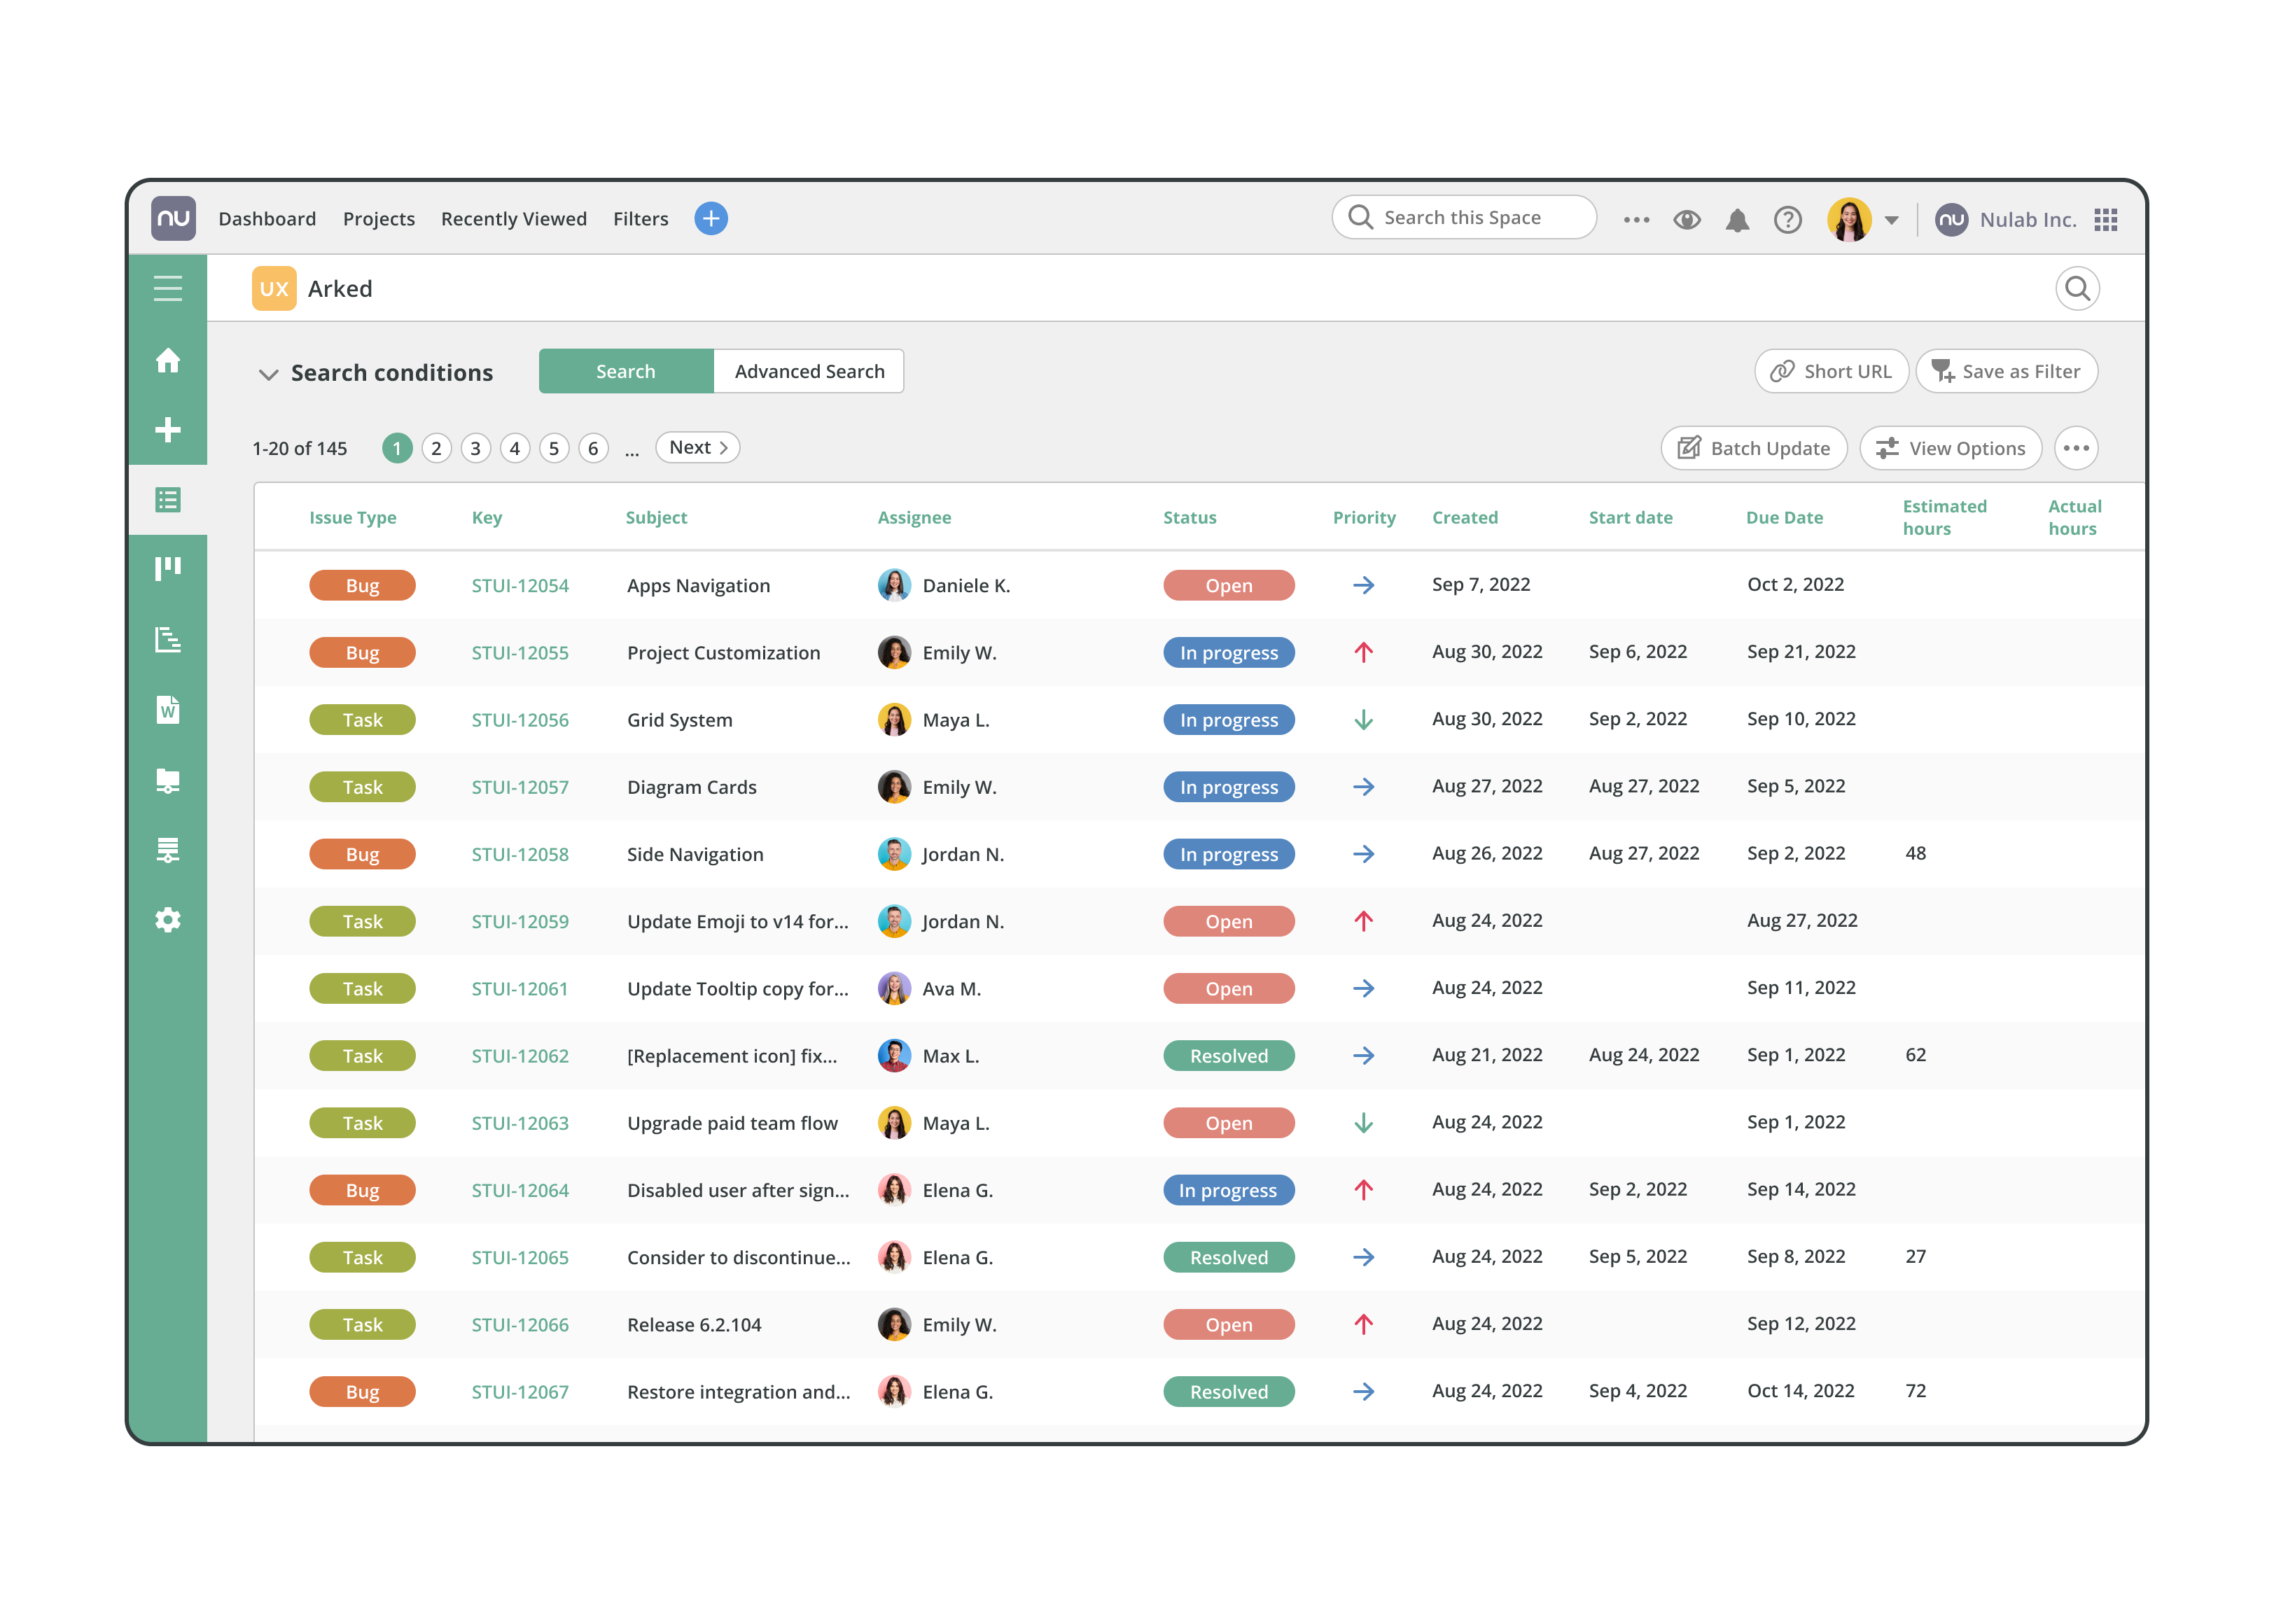Open the Gantt chart view
Viewport: 2274px width, 1624px height.
click(x=168, y=641)
